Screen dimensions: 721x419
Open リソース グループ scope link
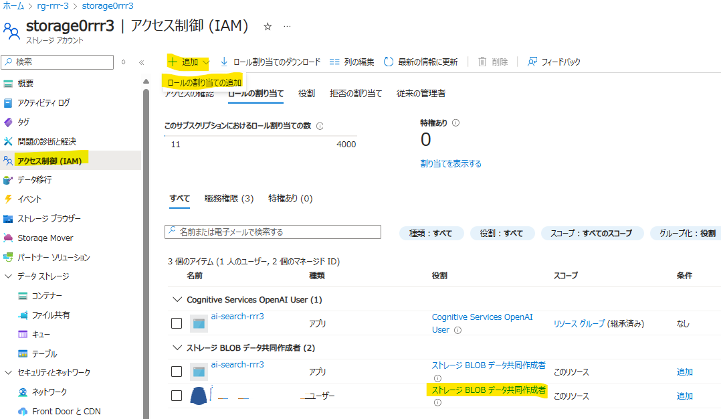point(579,324)
